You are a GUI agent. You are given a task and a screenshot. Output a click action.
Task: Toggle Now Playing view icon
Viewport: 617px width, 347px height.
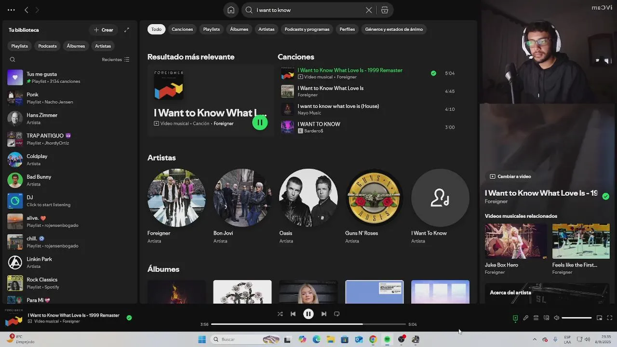pyautogui.click(x=515, y=318)
